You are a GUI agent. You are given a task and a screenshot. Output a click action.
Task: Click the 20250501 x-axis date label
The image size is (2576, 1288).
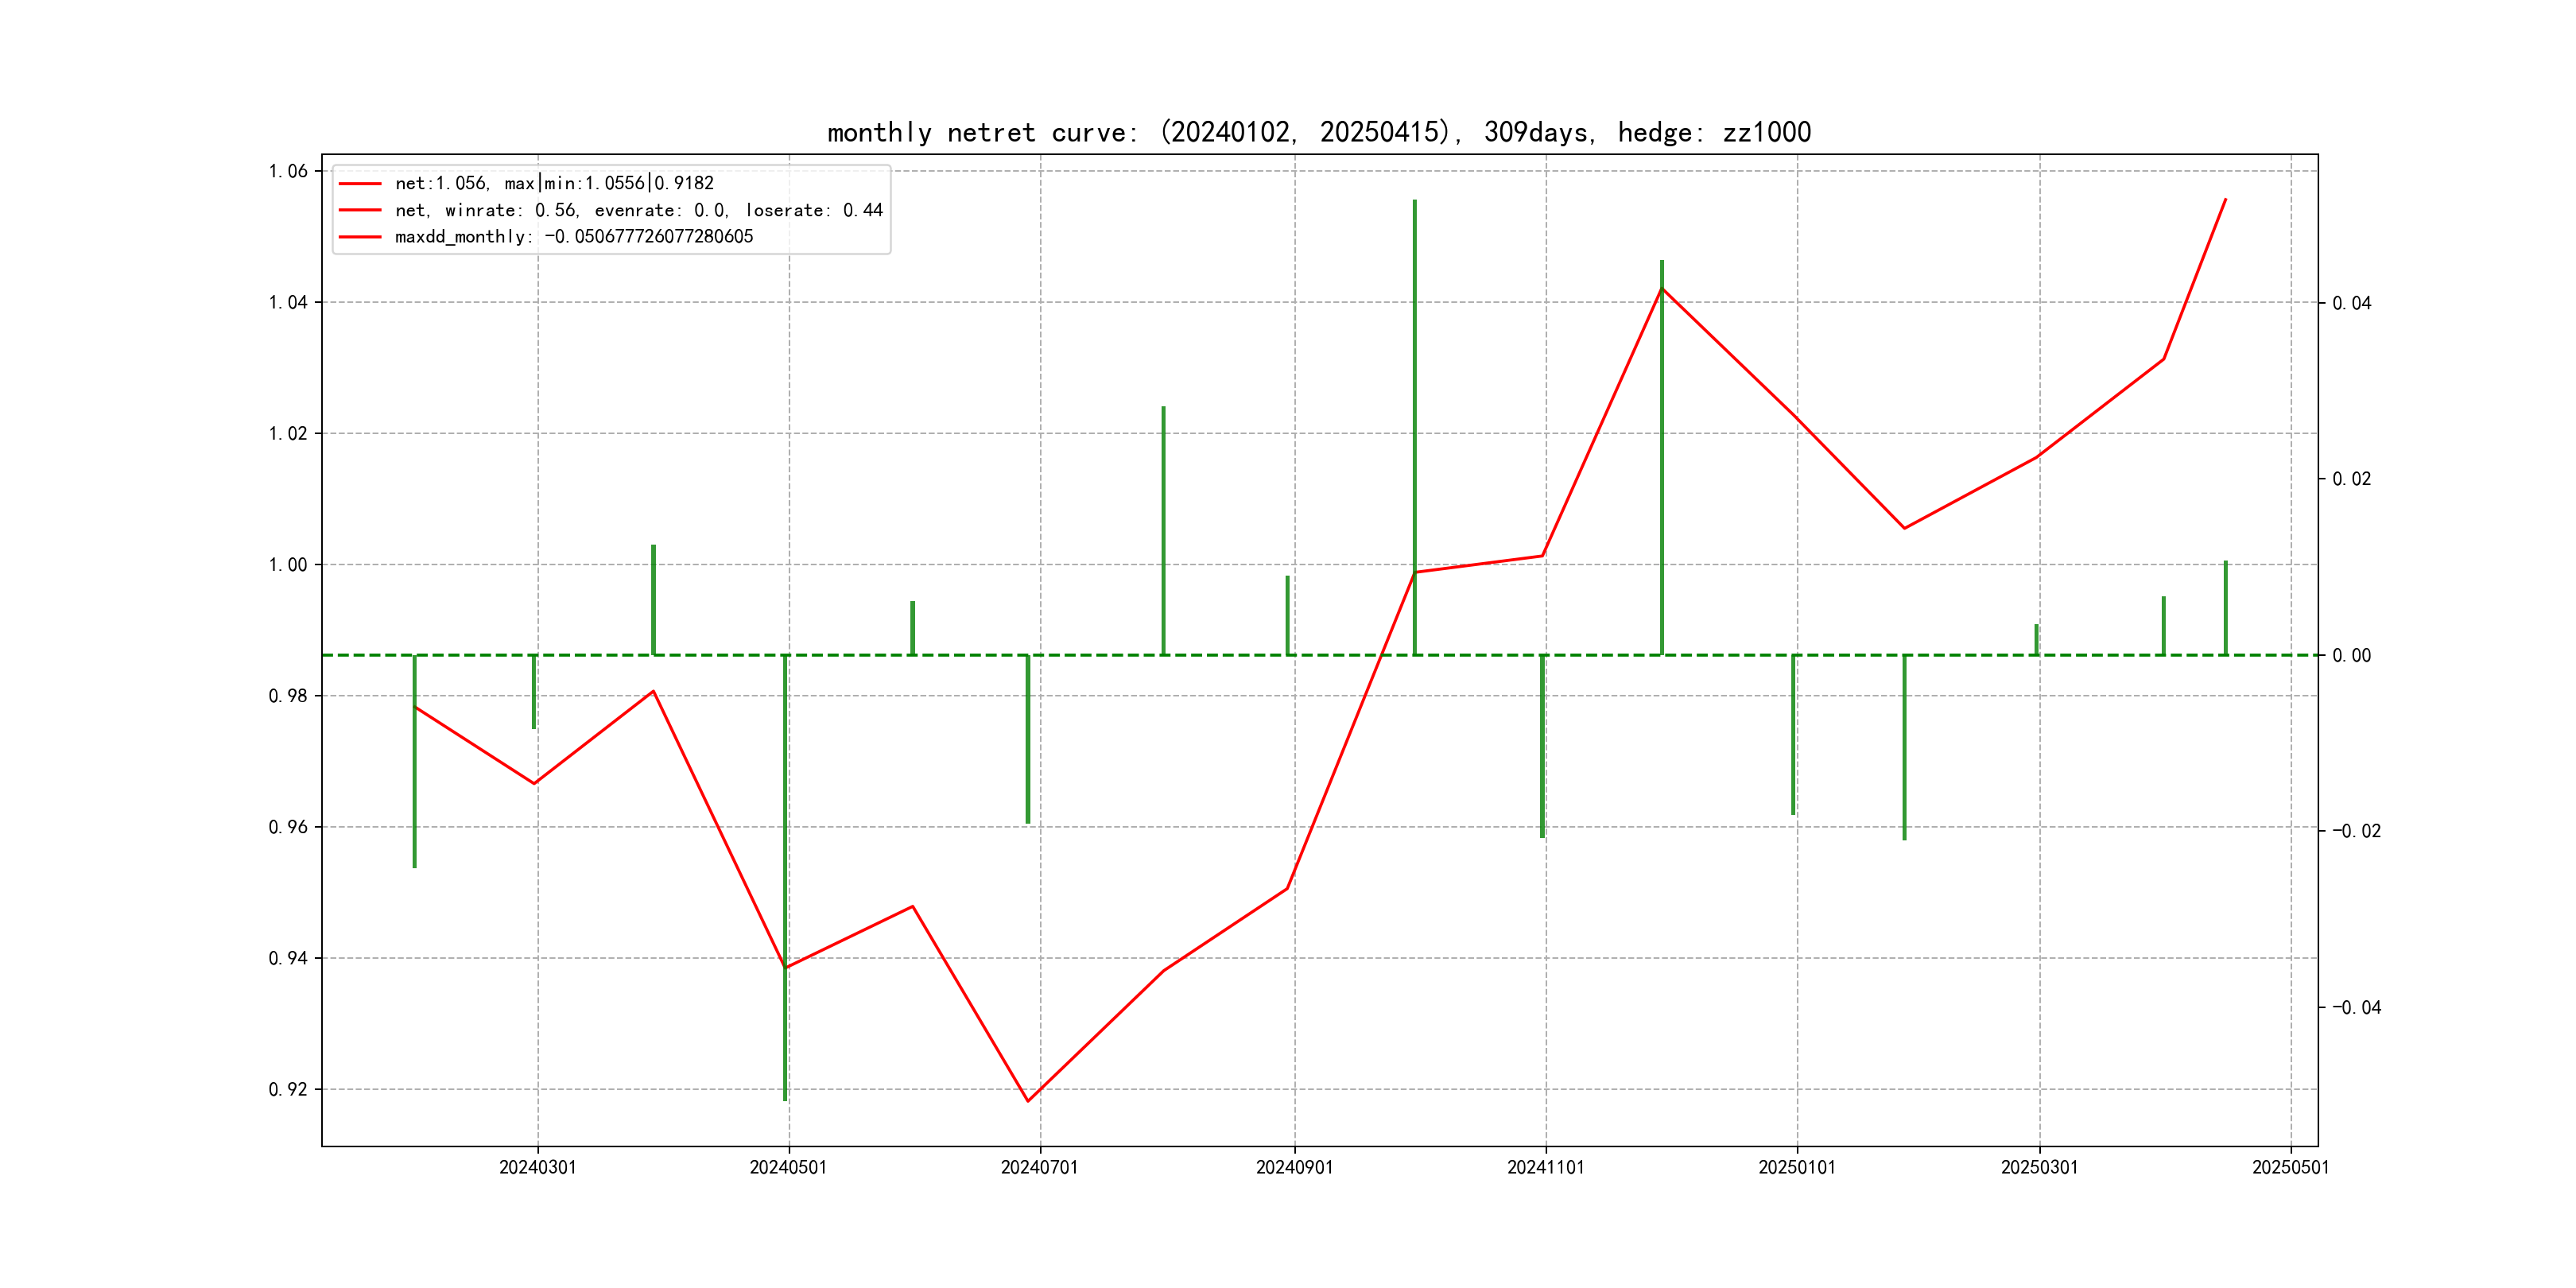pyautogui.click(x=2290, y=1167)
